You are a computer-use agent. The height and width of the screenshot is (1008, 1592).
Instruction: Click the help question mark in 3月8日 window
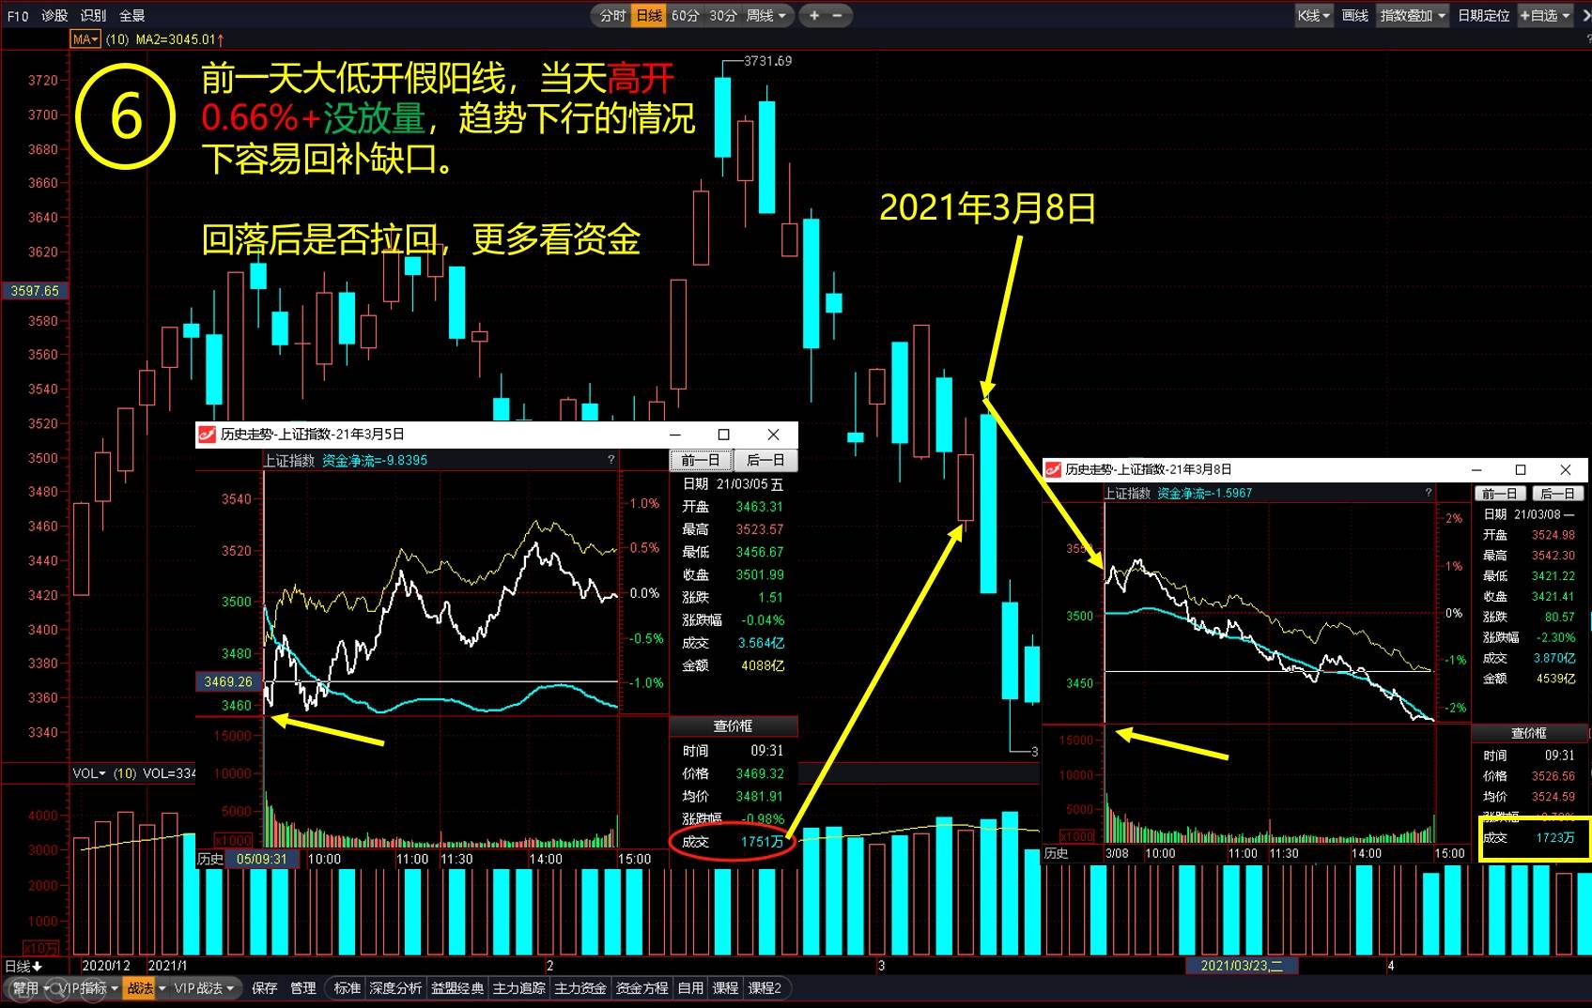(1429, 493)
